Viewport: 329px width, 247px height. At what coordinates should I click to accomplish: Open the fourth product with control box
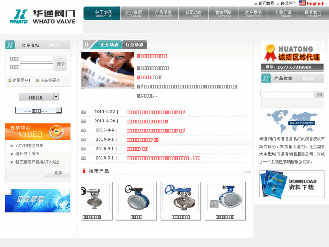click(225, 201)
